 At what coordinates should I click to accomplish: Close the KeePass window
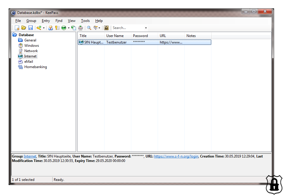click(x=265, y=12)
